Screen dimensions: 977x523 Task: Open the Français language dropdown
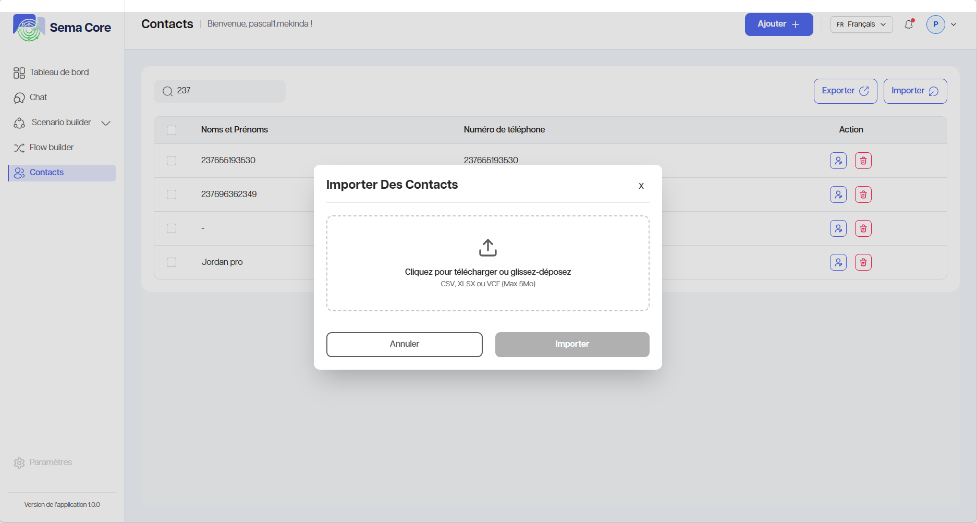pos(861,25)
